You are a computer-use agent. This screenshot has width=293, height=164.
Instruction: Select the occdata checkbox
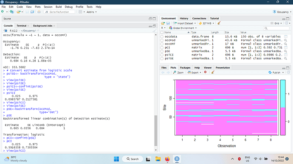(x=162, y=36)
